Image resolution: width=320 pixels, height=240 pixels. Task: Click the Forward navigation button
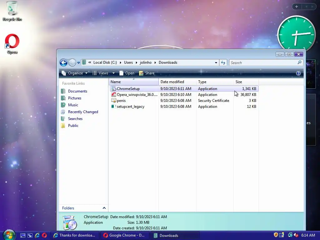tap(72, 62)
